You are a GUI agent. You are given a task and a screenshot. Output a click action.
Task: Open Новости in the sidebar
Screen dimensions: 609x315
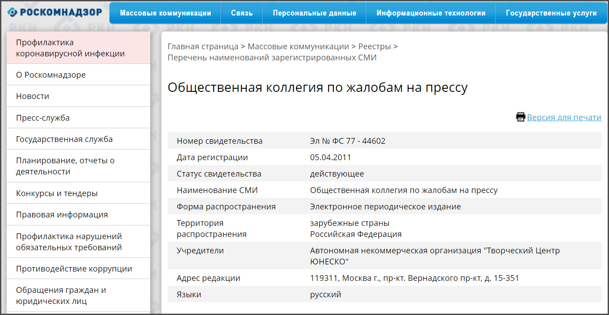tap(79, 96)
